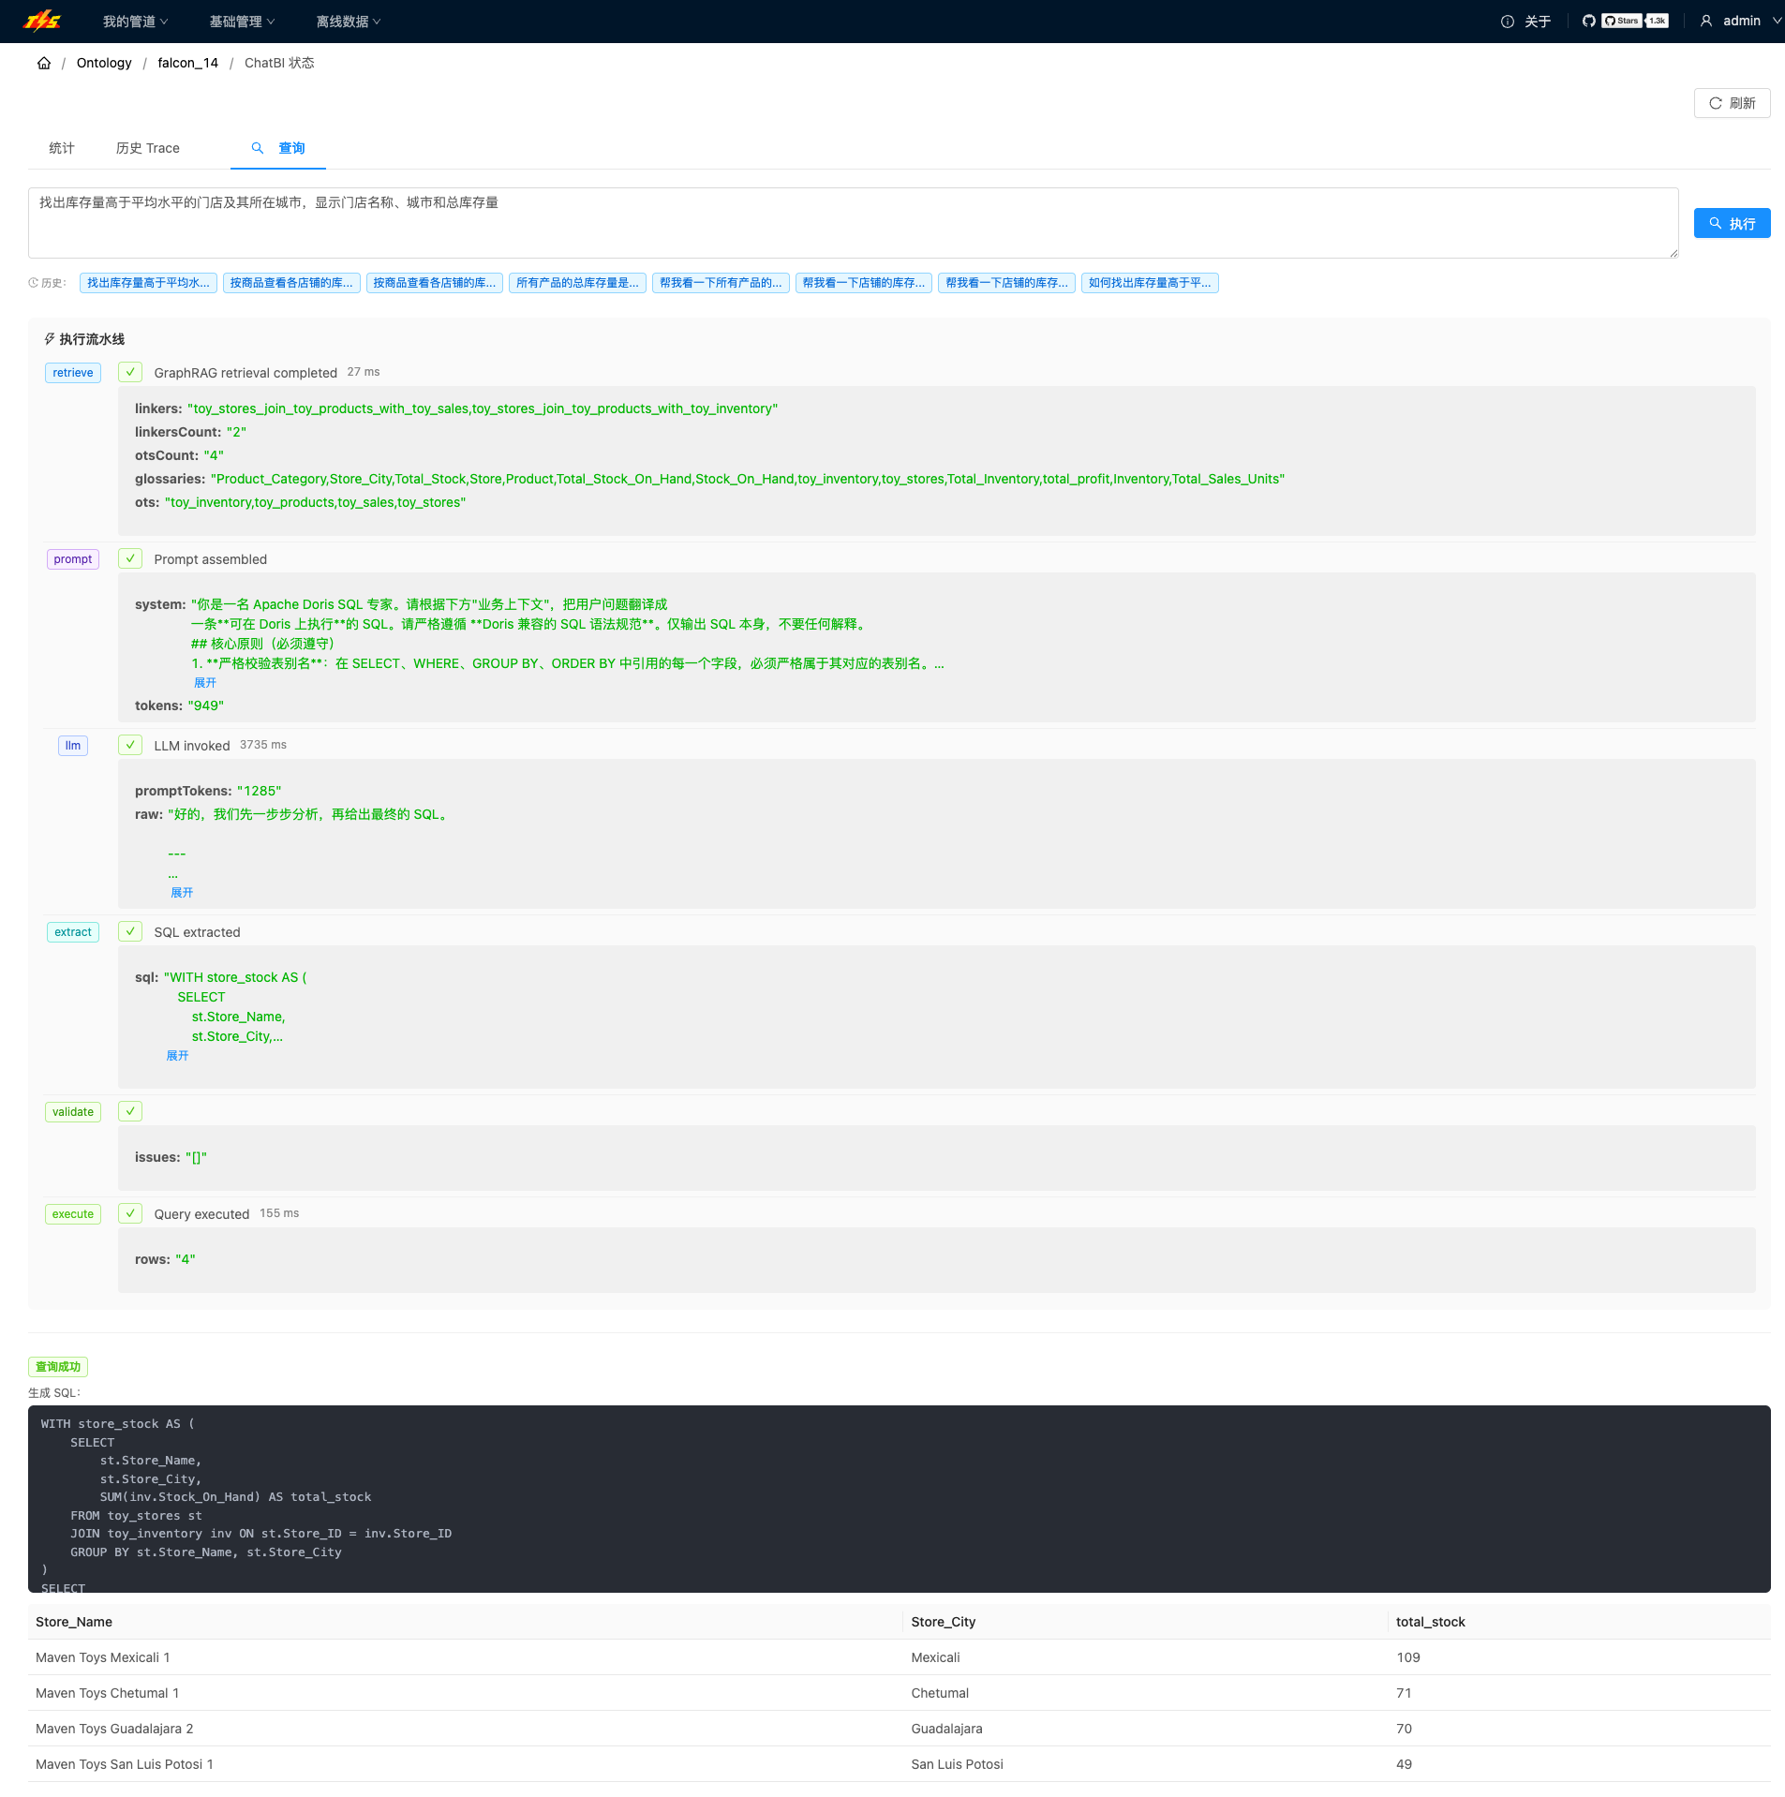Click the ChatBI 状态 breadcrumb text
Image resolution: width=1785 pixels, height=1797 pixels.
(279, 63)
